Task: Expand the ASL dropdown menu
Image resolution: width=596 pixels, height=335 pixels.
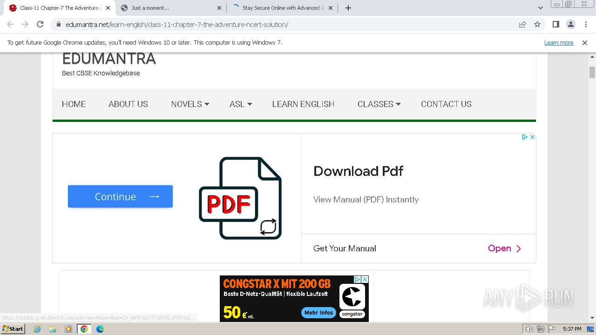Action: (241, 104)
